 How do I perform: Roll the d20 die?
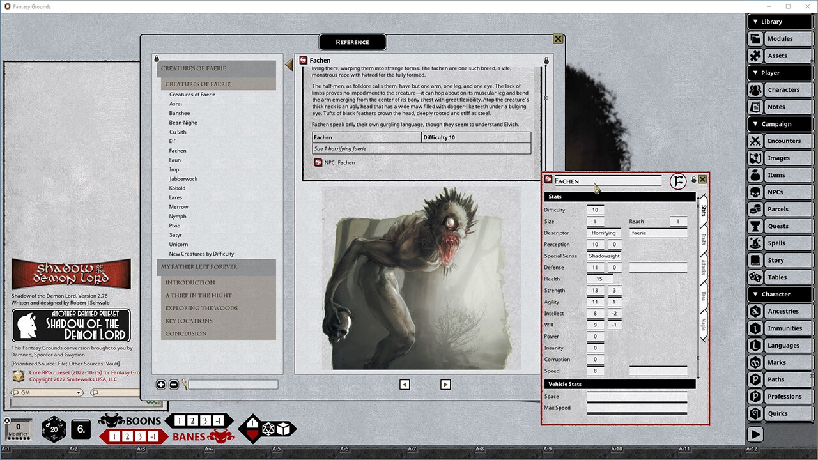[x=54, y=429]
